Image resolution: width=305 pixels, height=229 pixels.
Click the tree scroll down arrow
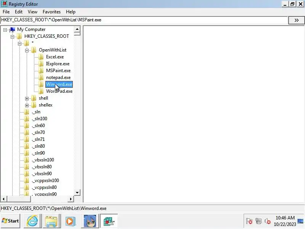[x=77, y=193]
